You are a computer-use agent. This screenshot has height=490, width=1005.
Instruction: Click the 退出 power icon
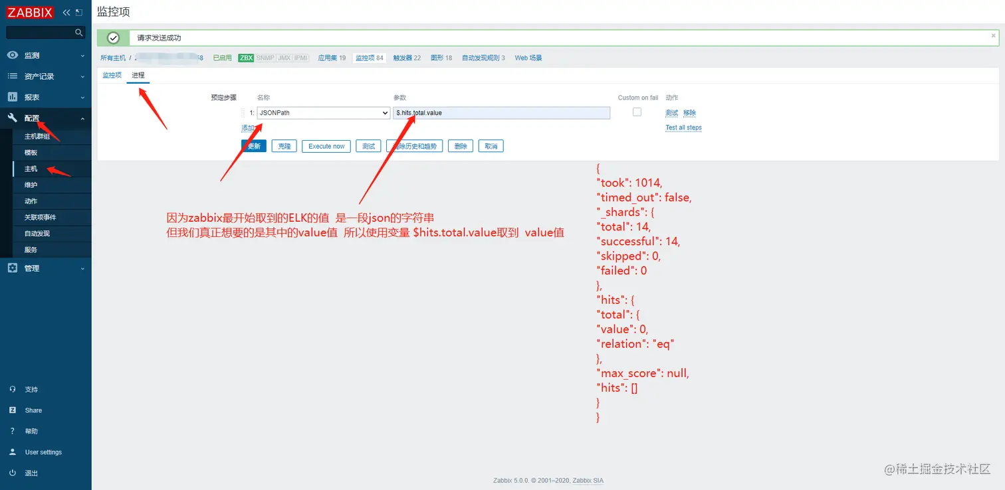pos(13,473)
